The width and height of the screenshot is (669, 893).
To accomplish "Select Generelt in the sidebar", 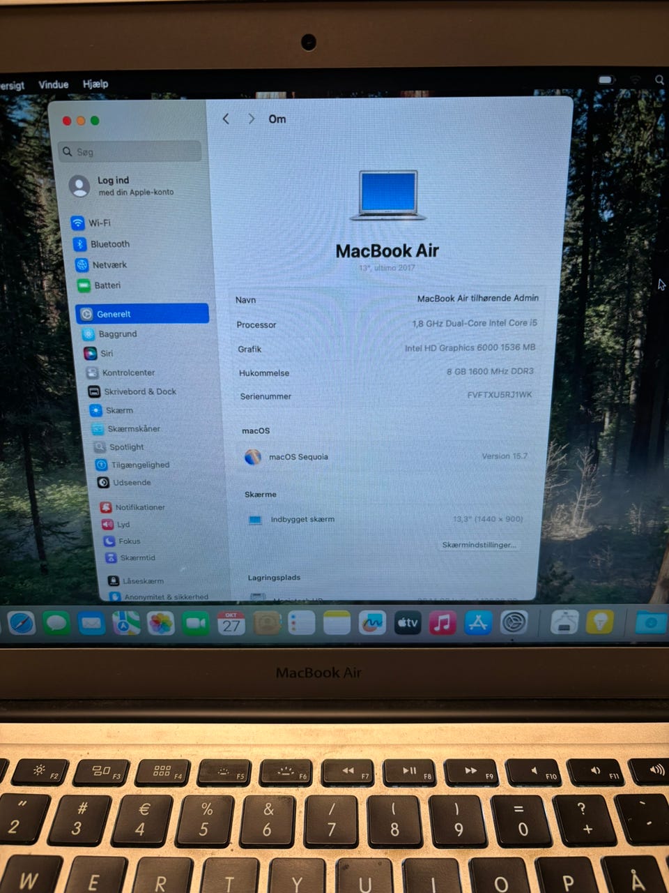I will pos(142,314).
